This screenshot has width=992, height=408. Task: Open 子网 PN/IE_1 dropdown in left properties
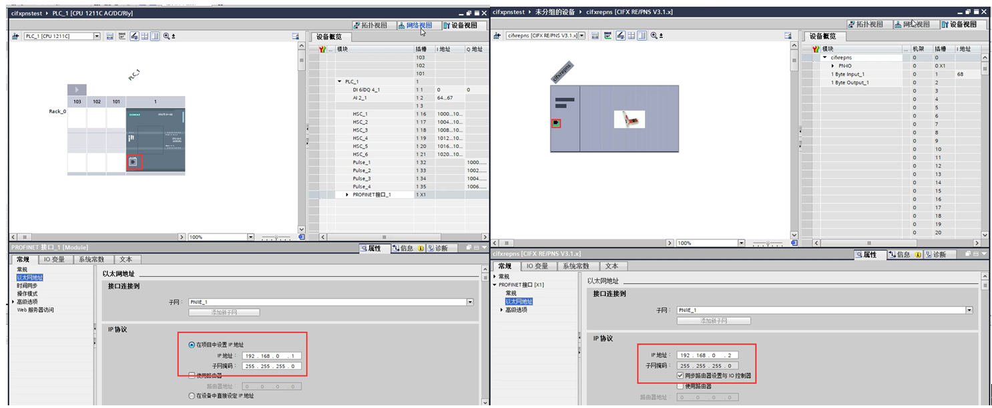click(470, 302)
